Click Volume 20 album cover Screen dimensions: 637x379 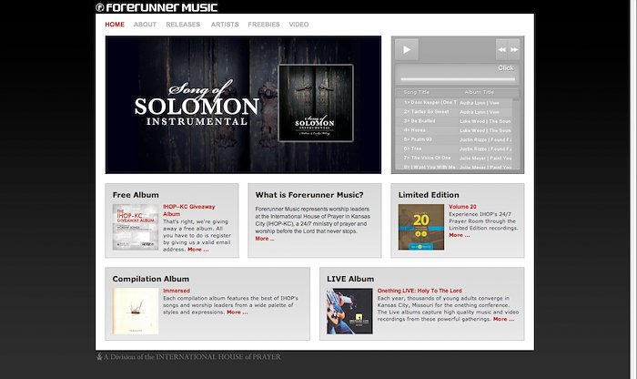coord(420,227)
